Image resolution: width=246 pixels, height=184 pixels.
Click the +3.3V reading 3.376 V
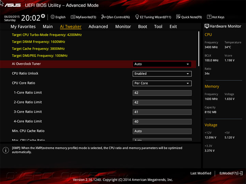point(209,151)
